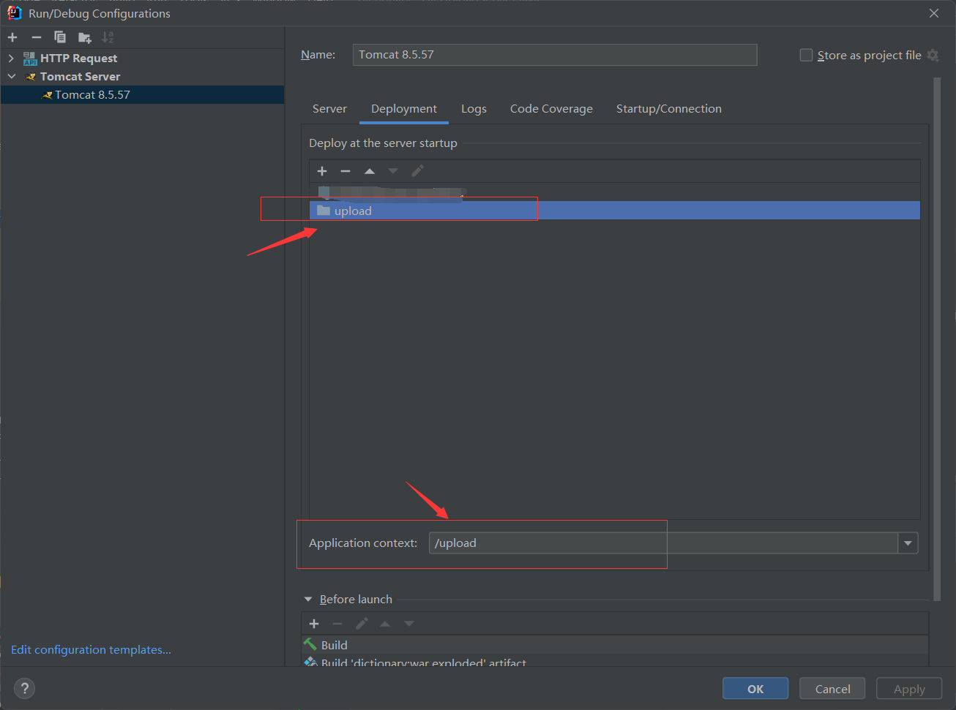Move deployment item down arrow
Image resolution: width=956 pixels, height=710 pixels.
[393, 171]
